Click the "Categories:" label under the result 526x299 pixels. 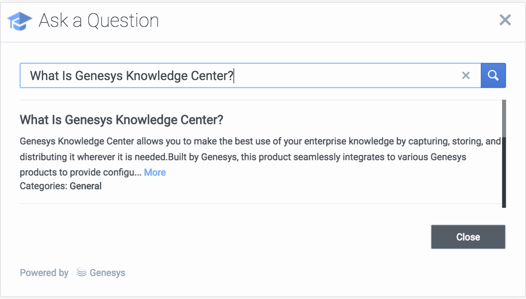[x=44, y=186]
